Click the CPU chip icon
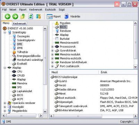Viewport: 139px width, 125px height. tap(14, 71)
